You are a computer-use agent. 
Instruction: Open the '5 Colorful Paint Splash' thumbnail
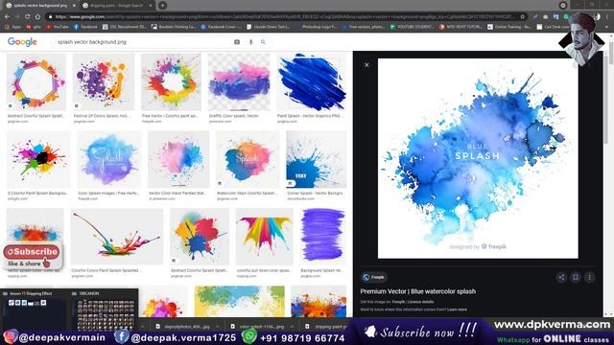click(38, 160)
